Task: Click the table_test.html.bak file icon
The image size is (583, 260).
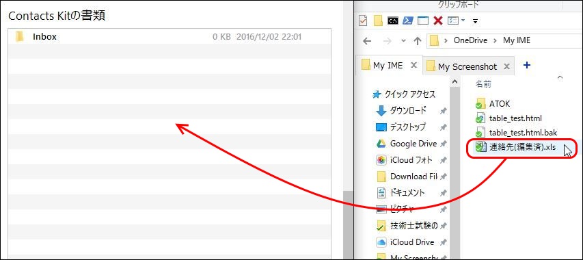Action: 480,133
